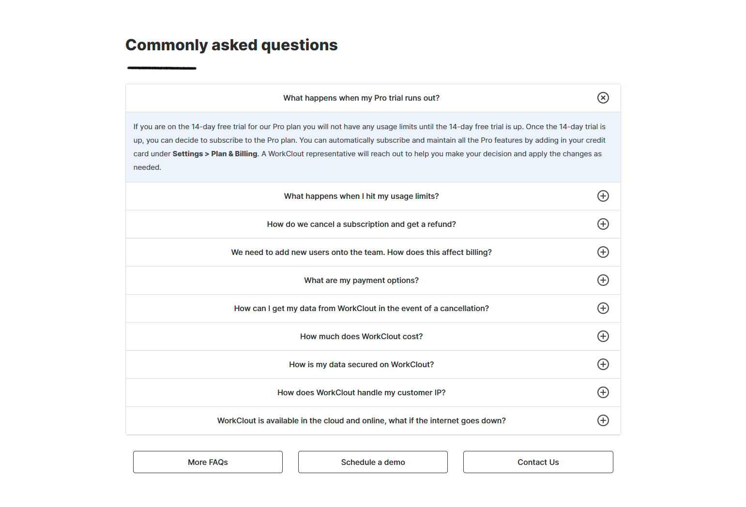Click the plus icon for WorkClout cost question
The image size is (746, 507).
coord(603,336)
